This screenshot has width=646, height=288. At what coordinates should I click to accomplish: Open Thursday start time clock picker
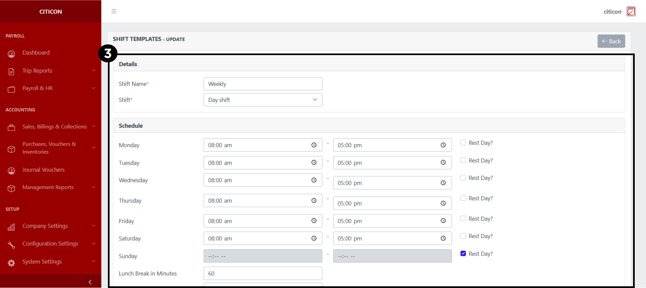pyautogui.click(x=314, y=200)
